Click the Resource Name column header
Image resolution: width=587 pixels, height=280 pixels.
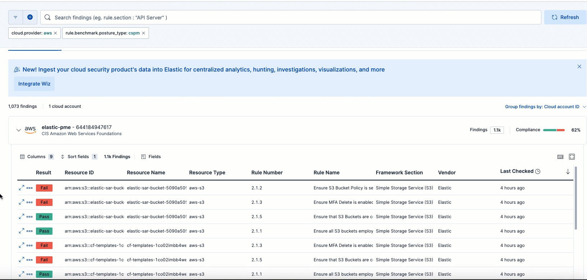[x=146, y=173]
